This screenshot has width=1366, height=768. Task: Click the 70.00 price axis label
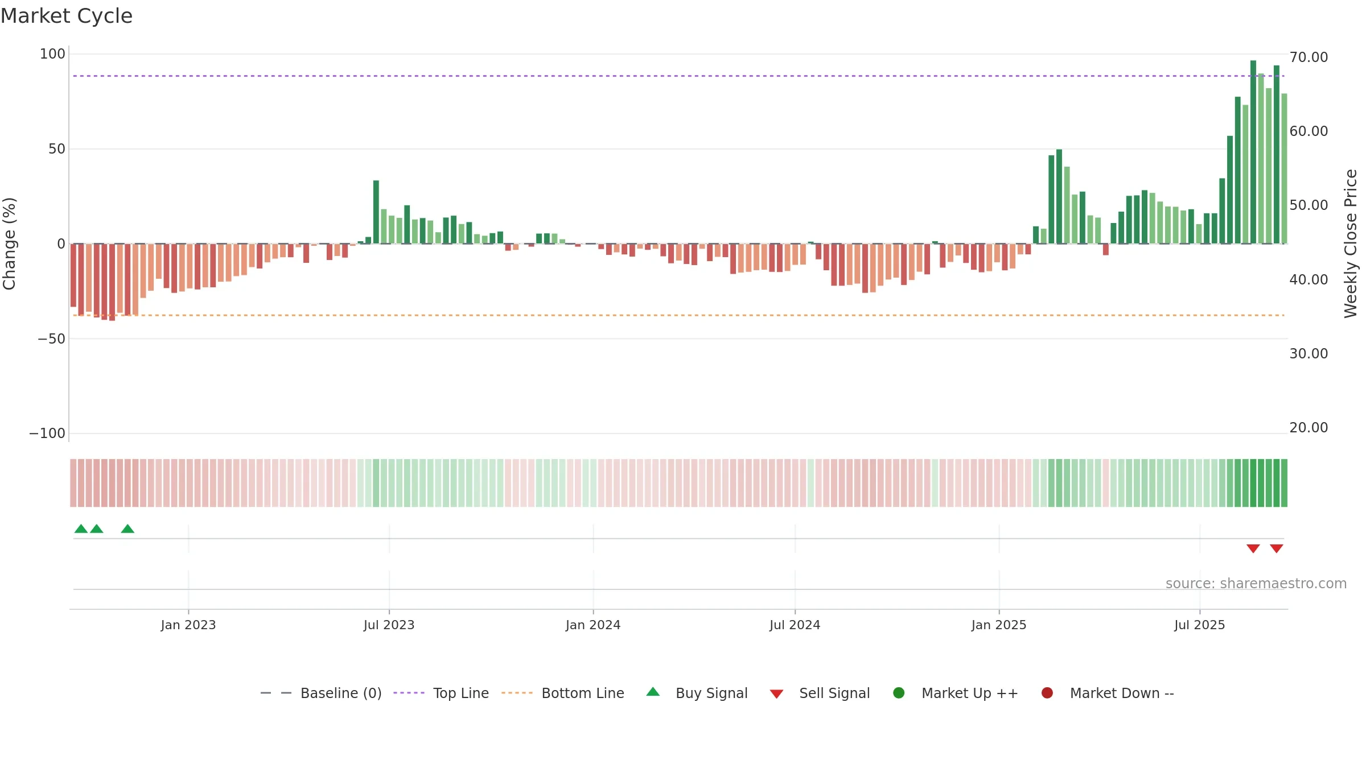point(1309,57)
